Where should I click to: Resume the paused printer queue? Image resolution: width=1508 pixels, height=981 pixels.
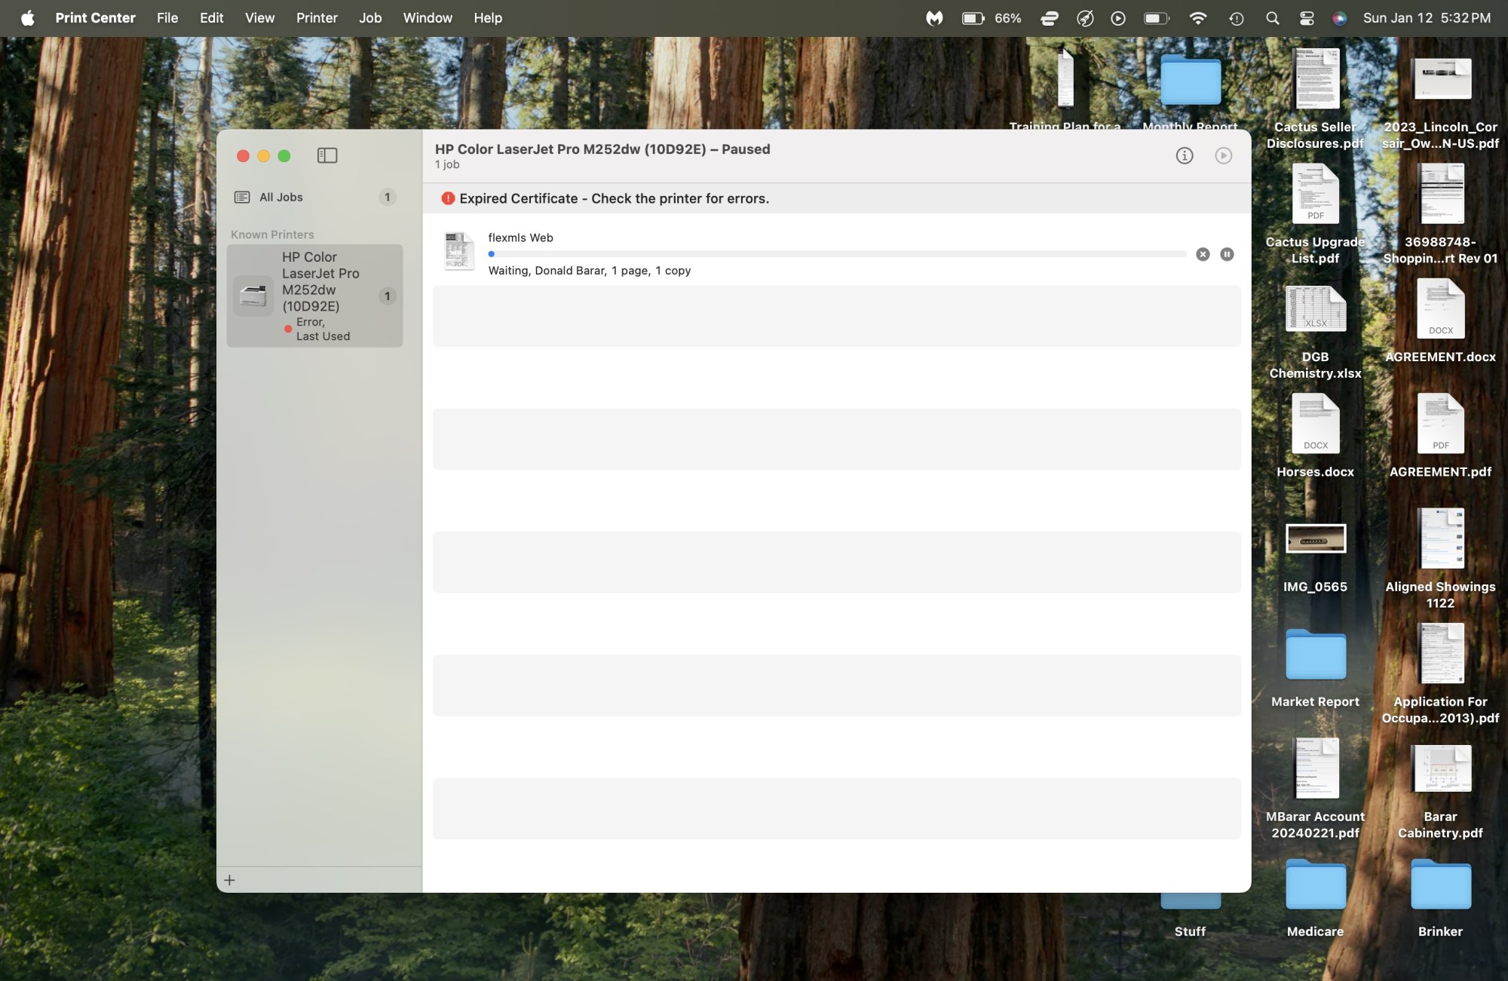click(1223, 155)
